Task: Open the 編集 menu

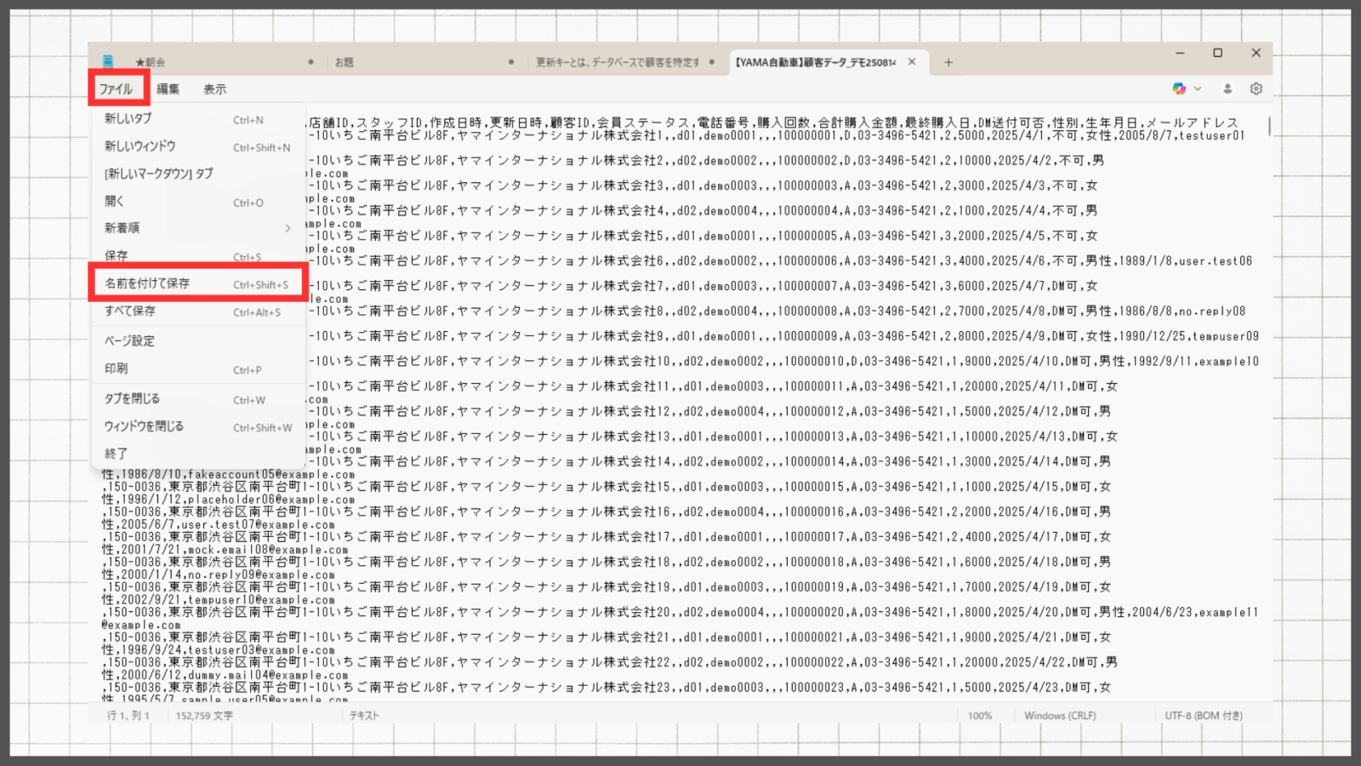Action: pos(168,89)
